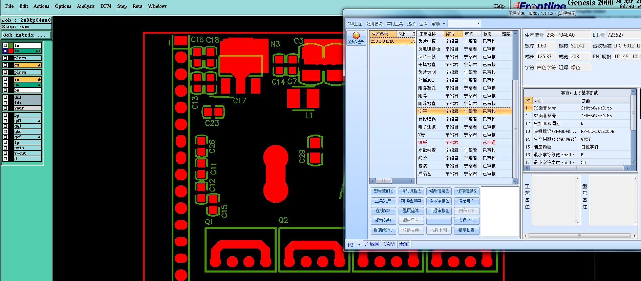Click the 在线WIP button
This screenshot has width=641, height=281.
click(x=383, y=211)
